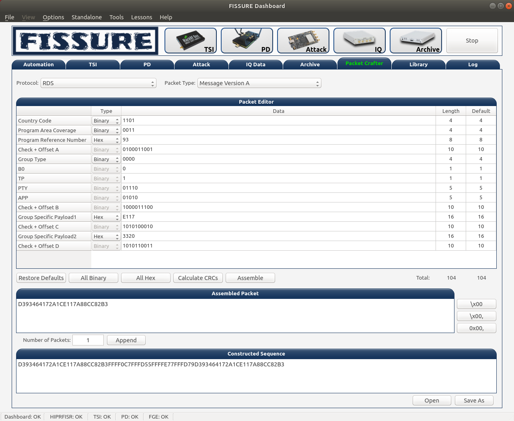Viewport: 514px width, 421px height.
Task: Click the Assemble button
Action: (x=250, y=278)
